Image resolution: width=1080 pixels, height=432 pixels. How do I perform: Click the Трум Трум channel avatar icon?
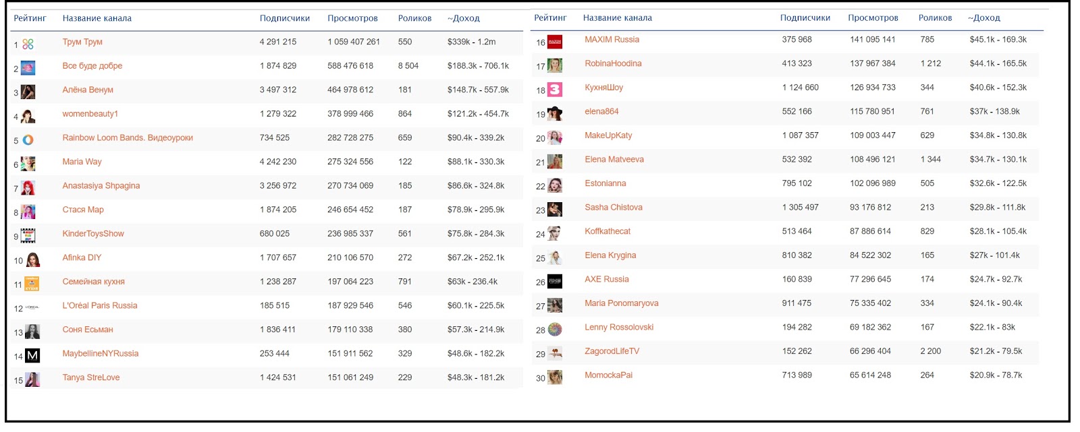tap(28, 44)
